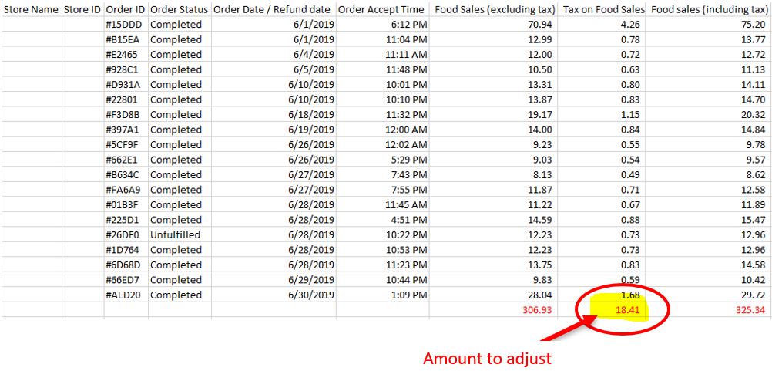Click the Order Accept Time header

tap(381, 9)
